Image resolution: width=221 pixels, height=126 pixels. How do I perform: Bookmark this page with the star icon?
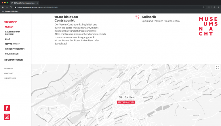(x=203, y=7)
